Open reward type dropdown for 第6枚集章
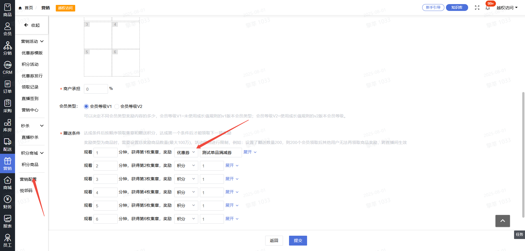The image size is (525, 251). (186, 219)
